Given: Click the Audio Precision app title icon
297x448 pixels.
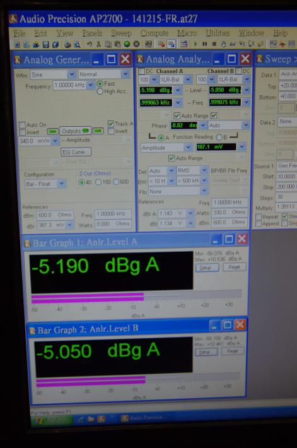Looking at the screenshot, I should [x=13, y=19].
